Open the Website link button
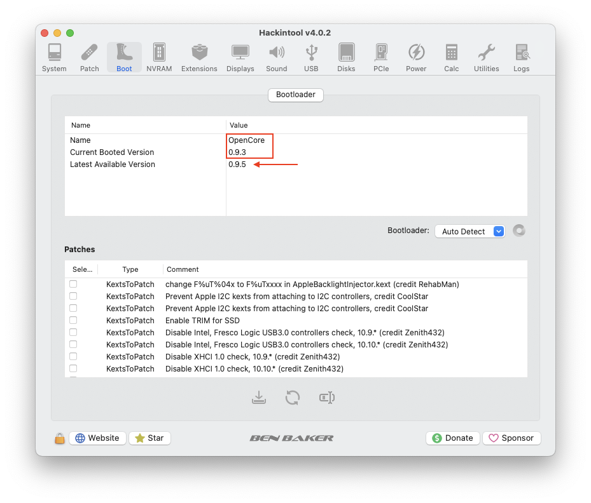Viewport: 591px width, 503px height. click(x=97, y=438)
